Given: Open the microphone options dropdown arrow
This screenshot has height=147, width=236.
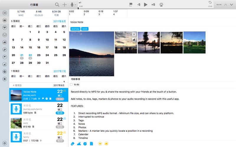Looking at the screenshot, I should 76,5.
